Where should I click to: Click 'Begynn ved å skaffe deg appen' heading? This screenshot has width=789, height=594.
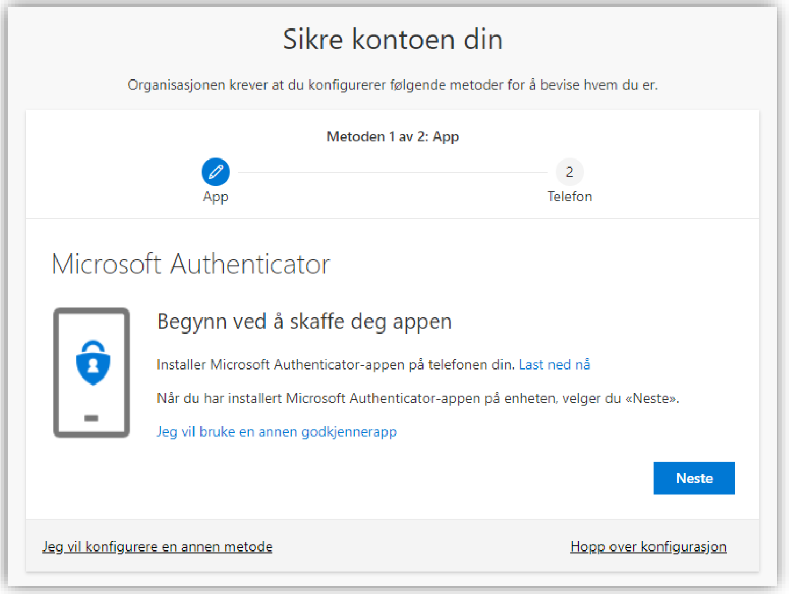tap(304, 322)
